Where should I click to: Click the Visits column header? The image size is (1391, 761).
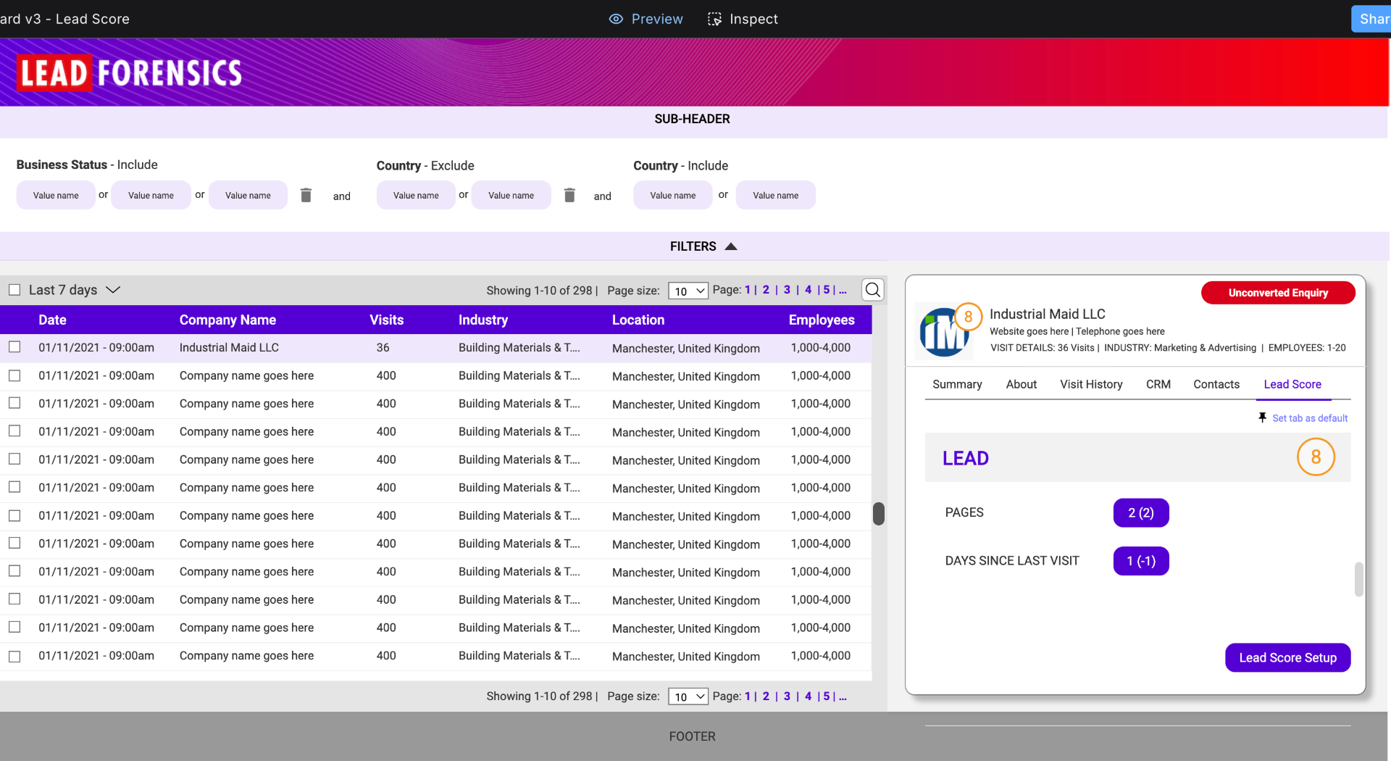(x=386, y=320)
